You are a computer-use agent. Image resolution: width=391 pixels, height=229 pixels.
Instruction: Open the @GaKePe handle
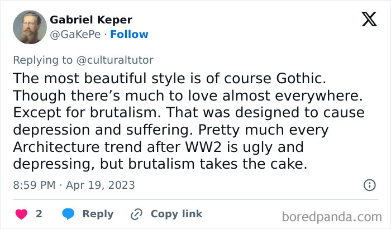coord(75,34)
